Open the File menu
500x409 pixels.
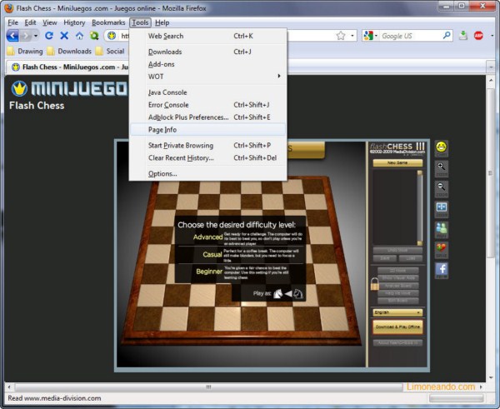pos(13,22)
